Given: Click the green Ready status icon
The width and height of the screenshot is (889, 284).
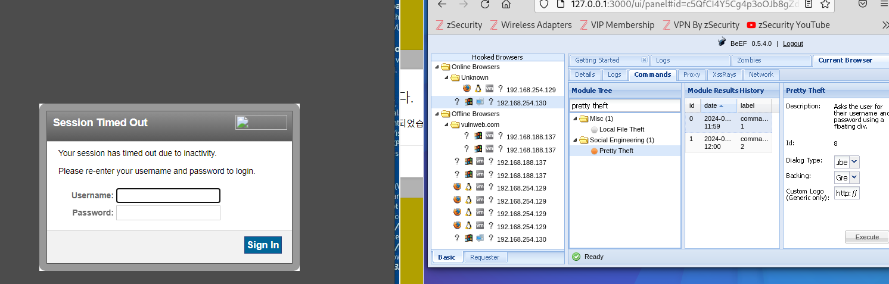Looking at the screenshot, I should 576,257.
